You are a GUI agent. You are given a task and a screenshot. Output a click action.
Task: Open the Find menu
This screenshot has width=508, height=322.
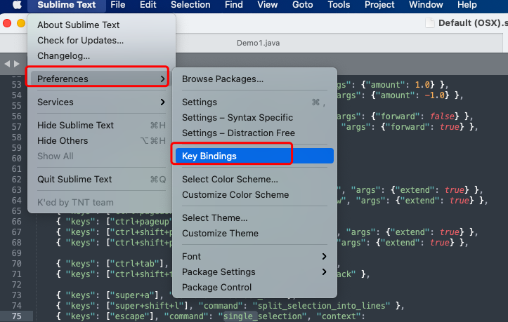click(233, 5)
